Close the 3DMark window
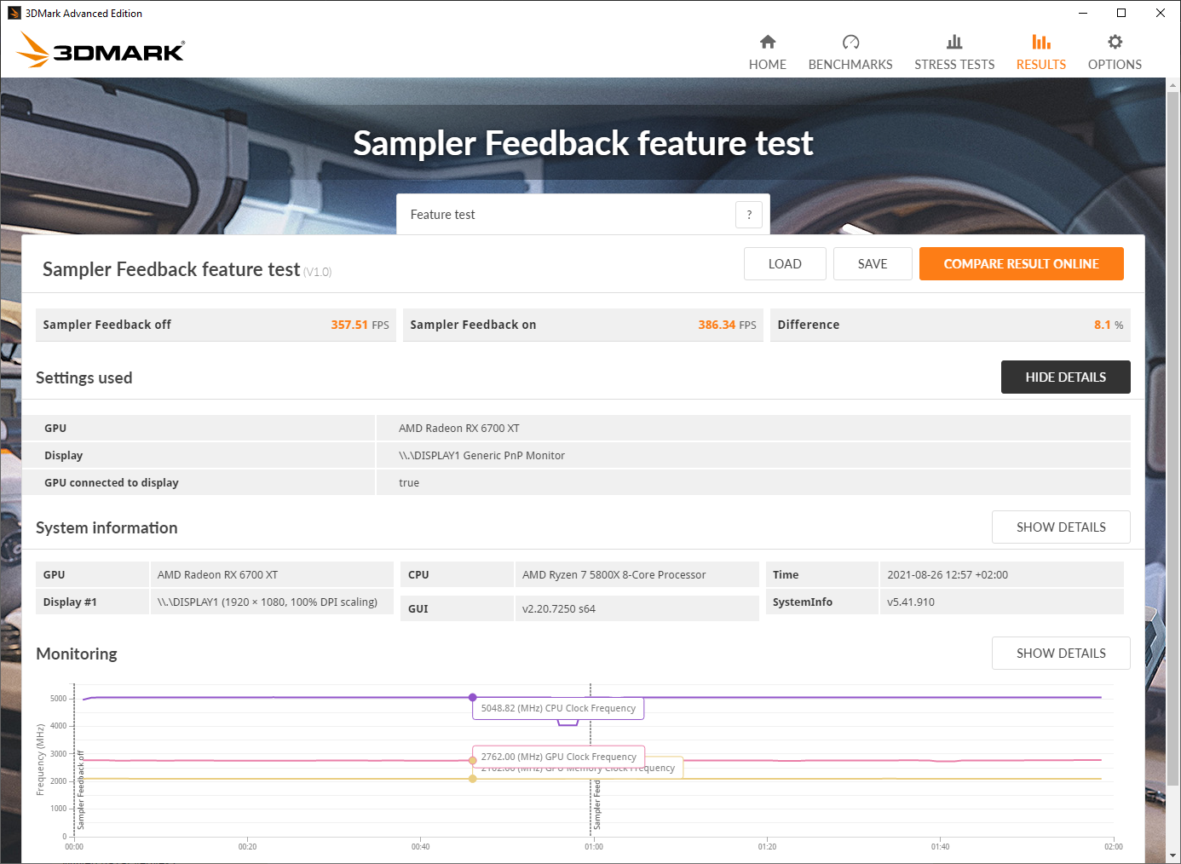 (x=1161, y=13)
